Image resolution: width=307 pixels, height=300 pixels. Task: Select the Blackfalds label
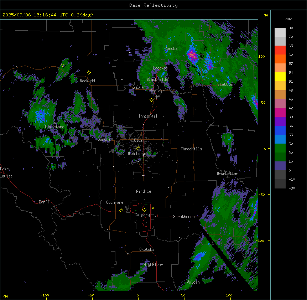click(157, 79)
